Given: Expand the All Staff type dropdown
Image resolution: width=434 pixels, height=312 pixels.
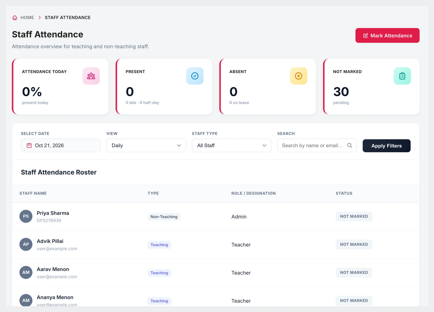Looking at the screenshot, I should point(232,146).
